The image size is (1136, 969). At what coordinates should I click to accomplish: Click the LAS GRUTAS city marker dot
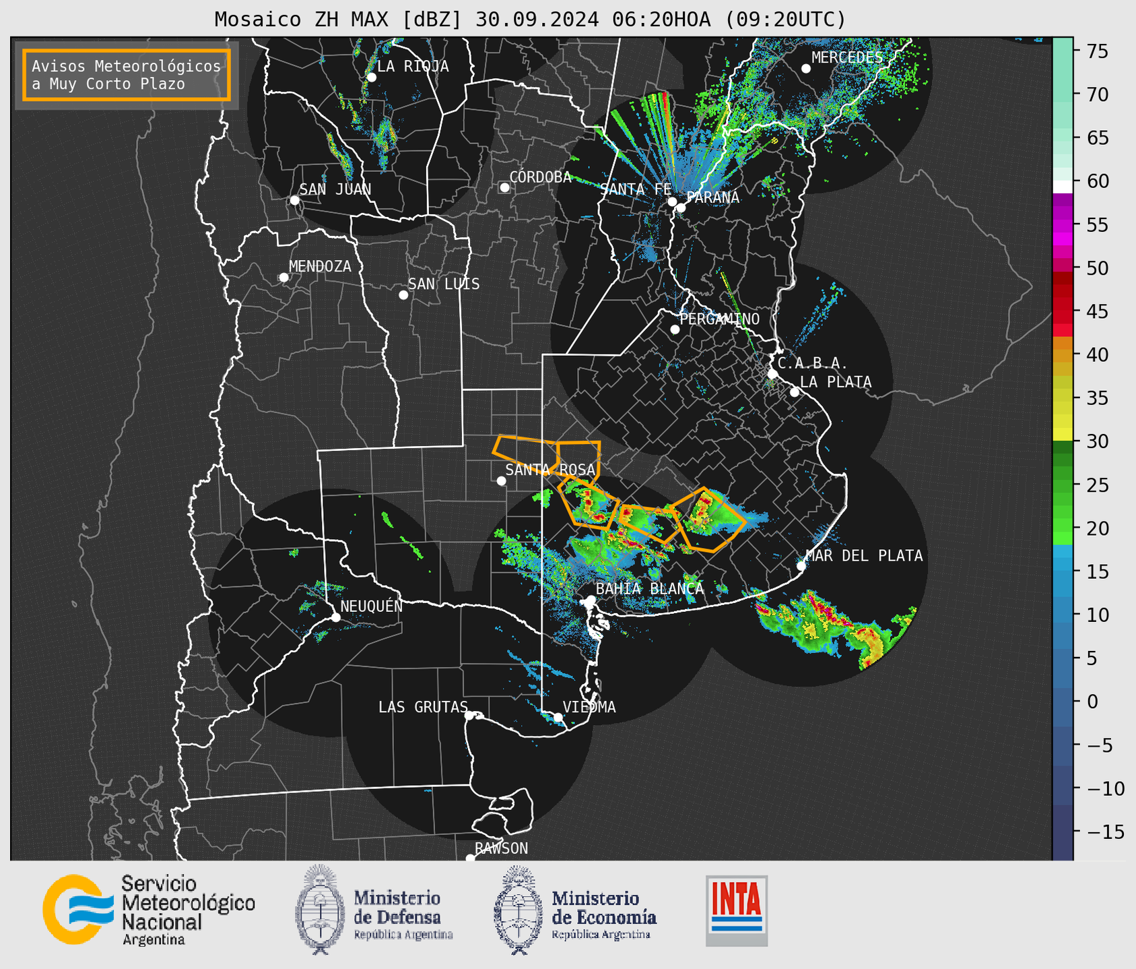point(469,715)
